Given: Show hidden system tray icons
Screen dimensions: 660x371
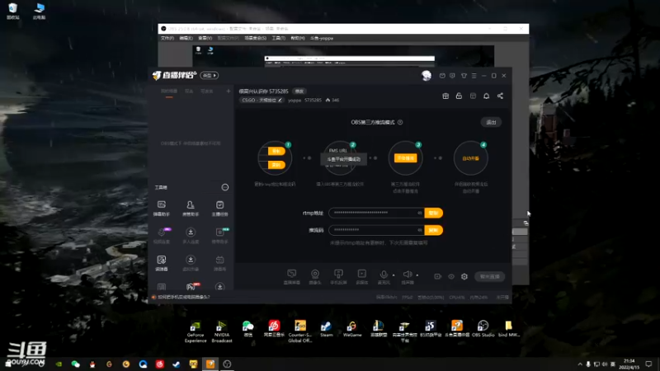Looking at the screenshot, I should (x=580, y=364).
